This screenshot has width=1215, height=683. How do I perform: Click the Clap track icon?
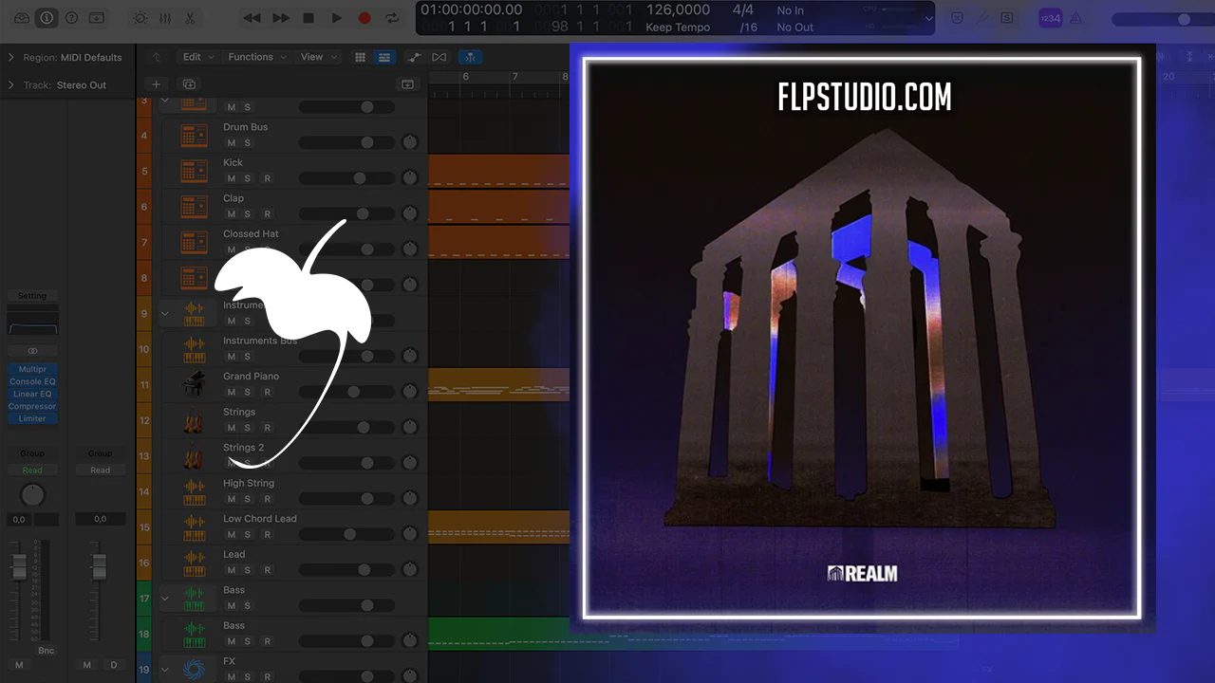194,207
